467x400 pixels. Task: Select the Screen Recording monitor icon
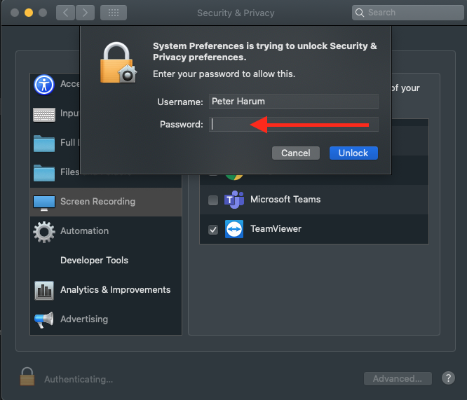pyautogui.click(x=44, y=202)
